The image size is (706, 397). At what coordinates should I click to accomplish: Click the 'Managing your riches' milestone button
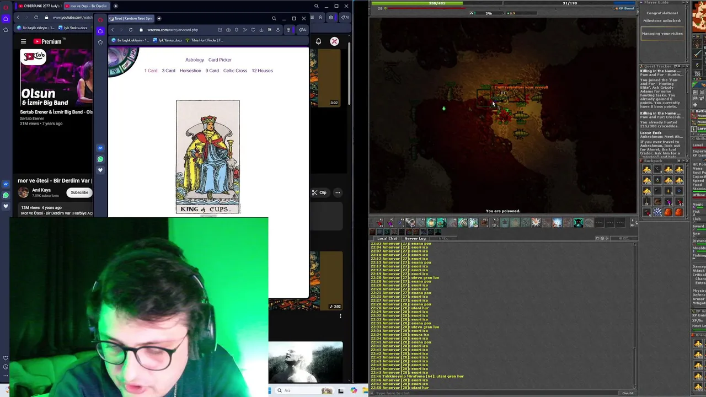pyautogui.click(x=662, y=34)
